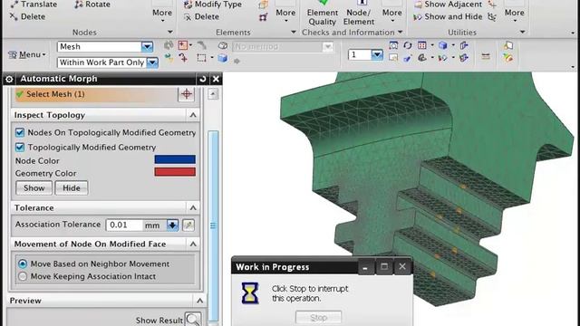Open the Mesh selection filter dropdown
Screen dimensions: 580x326
pyautogui.click(x=147, y=46)
